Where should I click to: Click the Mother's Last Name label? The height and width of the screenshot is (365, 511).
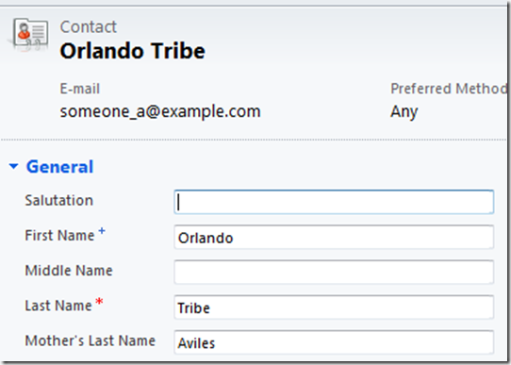(x=91, y=340)
